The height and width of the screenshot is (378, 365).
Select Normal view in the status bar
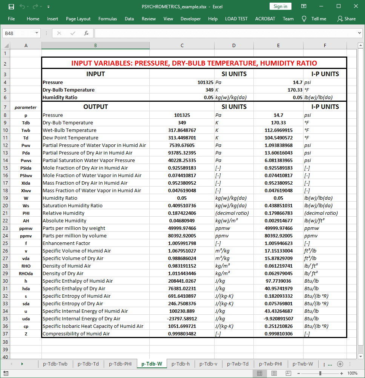pyautogui.click(x=259, y=373)
